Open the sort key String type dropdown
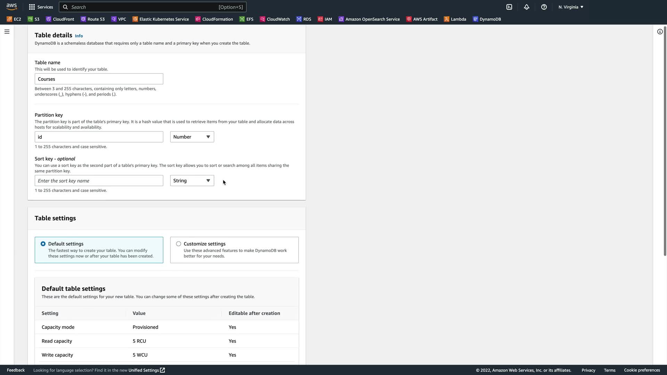This screenshot has width=667, height=375. 192,181
